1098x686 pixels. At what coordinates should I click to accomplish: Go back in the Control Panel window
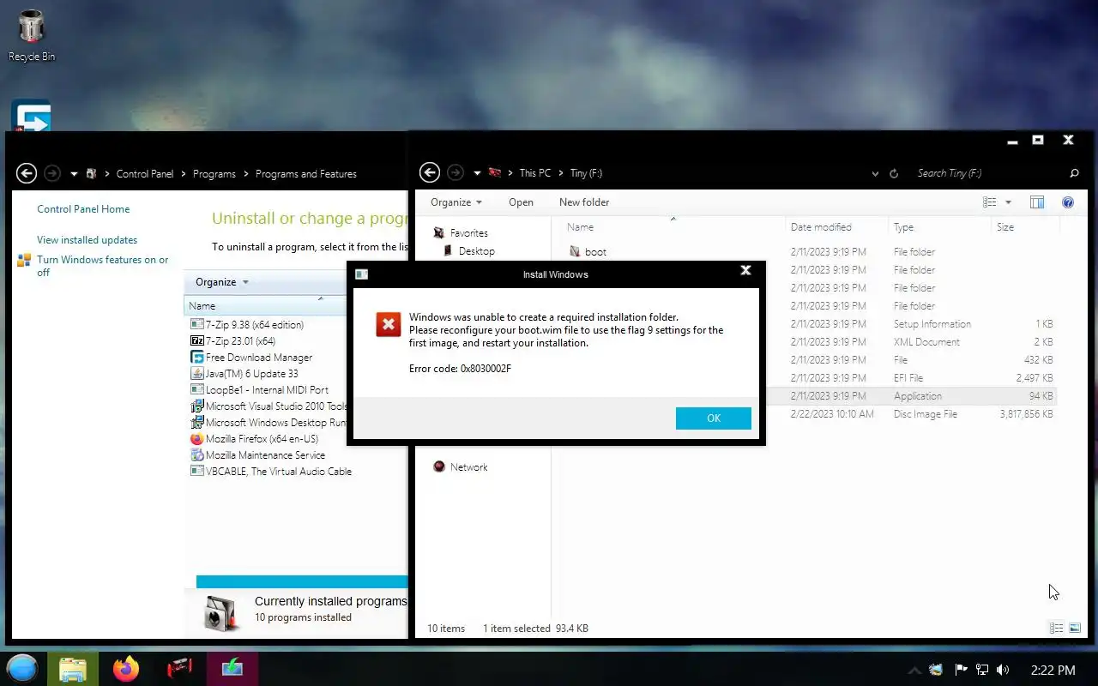(x=27, y=173)
